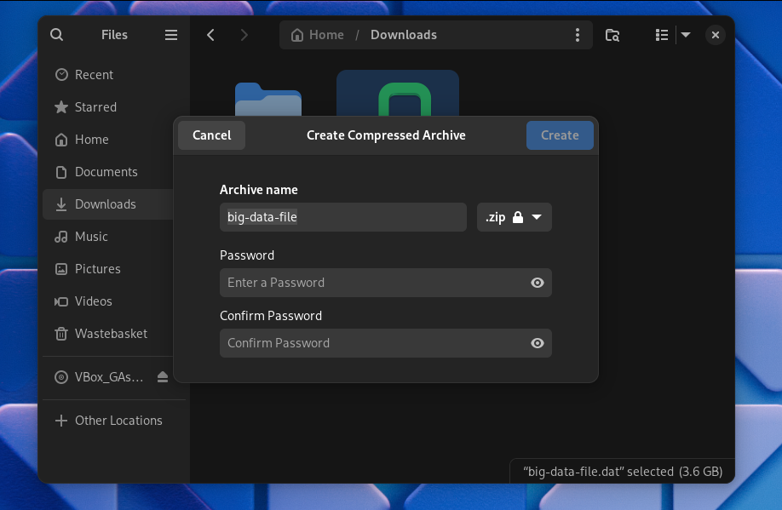Click the search-in-folder icon
The height and width of the screenshot is (510, 782).
pyautogui.click(x=612, y=35)
